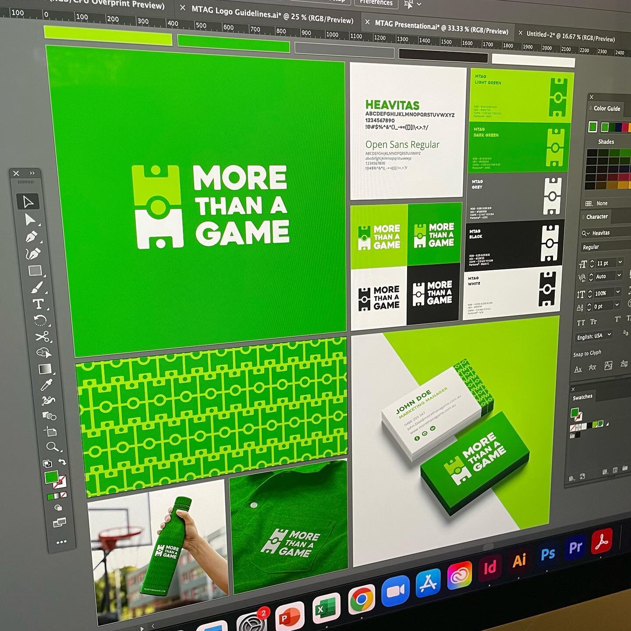Open Google Chrome in the dock
Image resolution: width=631 pixels, height=631 pixels.
(362, 599)
